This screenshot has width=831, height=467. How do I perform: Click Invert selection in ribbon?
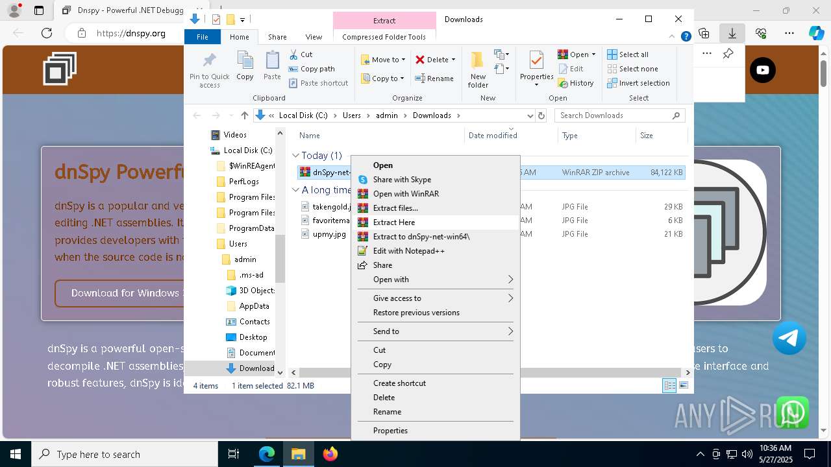tap(638, 83)
